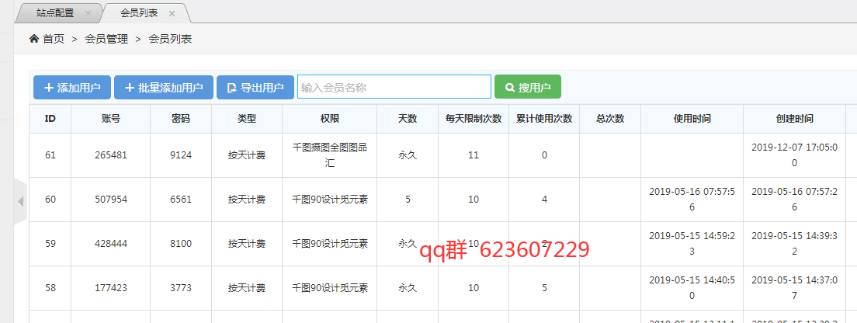Viewport: 857px width, 323px height.
Task: Click creation time 2019-05-15 14:37:07
Action: (794, 288)
